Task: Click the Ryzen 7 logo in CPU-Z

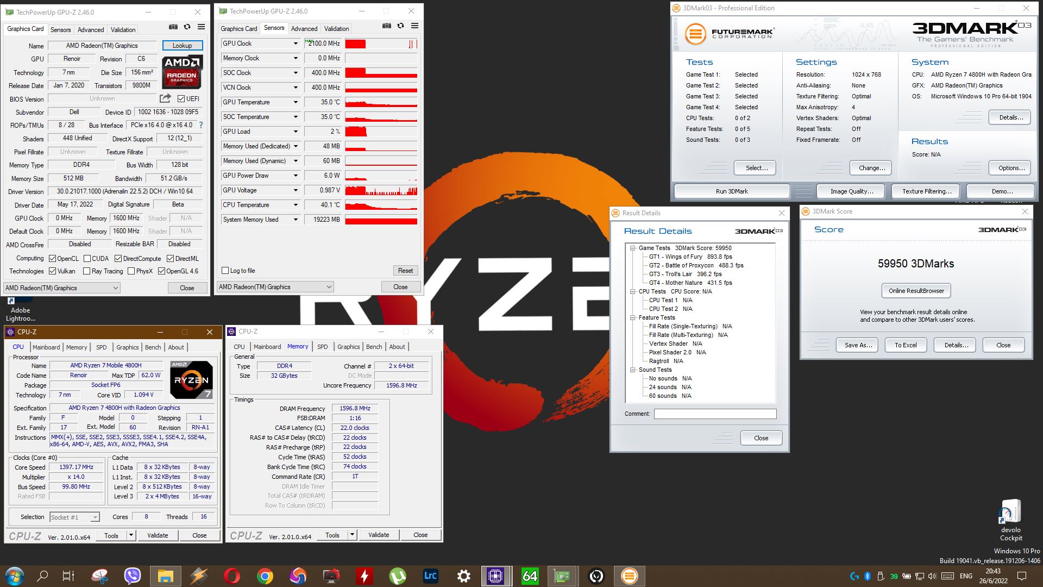Action: [x=191, y=379]
